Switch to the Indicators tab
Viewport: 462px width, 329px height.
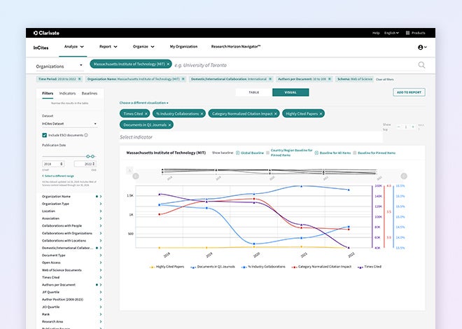point(68,92)
